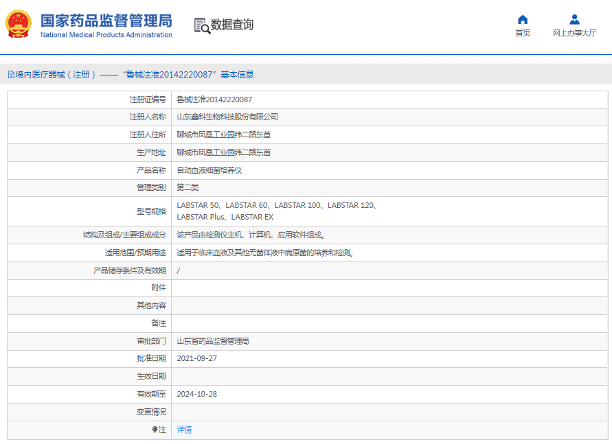The width and height of the screenshot is (612, 444).
Task: Click the LABSTAR 50、LABSTAR 60 model line
Action: pyautogui.click(x=277, y=205)
